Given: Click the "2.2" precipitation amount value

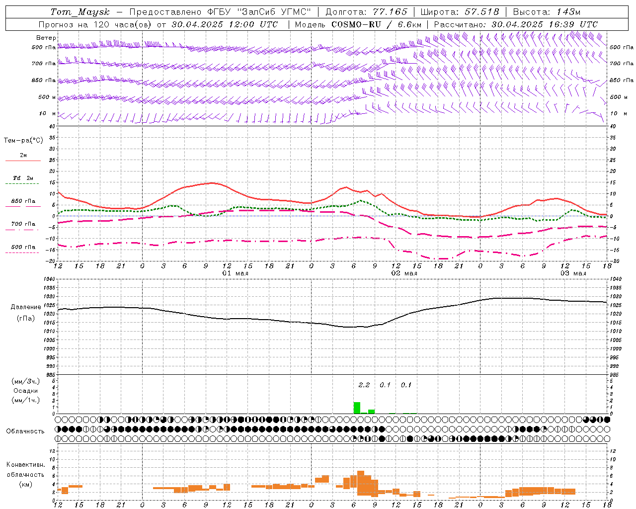Looking at the screenshot, I should pos(364,385).
